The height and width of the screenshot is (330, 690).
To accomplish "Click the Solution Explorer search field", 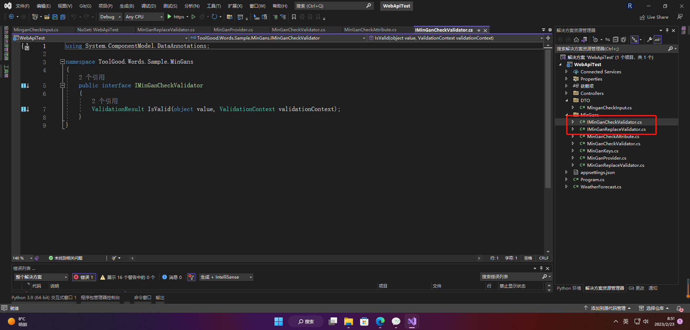I will click(617, 49).
